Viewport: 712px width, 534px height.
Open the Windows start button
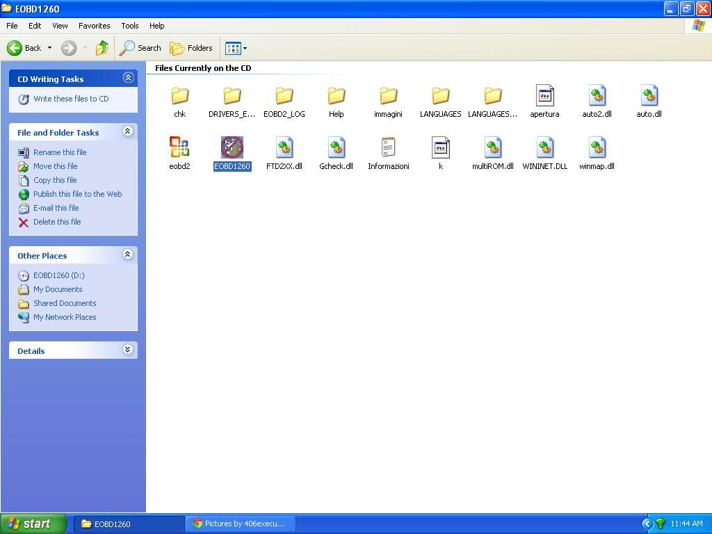pos(33,524)
